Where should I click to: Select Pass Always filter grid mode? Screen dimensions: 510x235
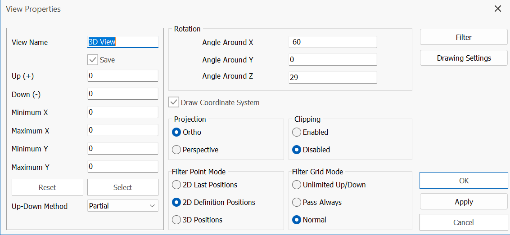[297, 202]
